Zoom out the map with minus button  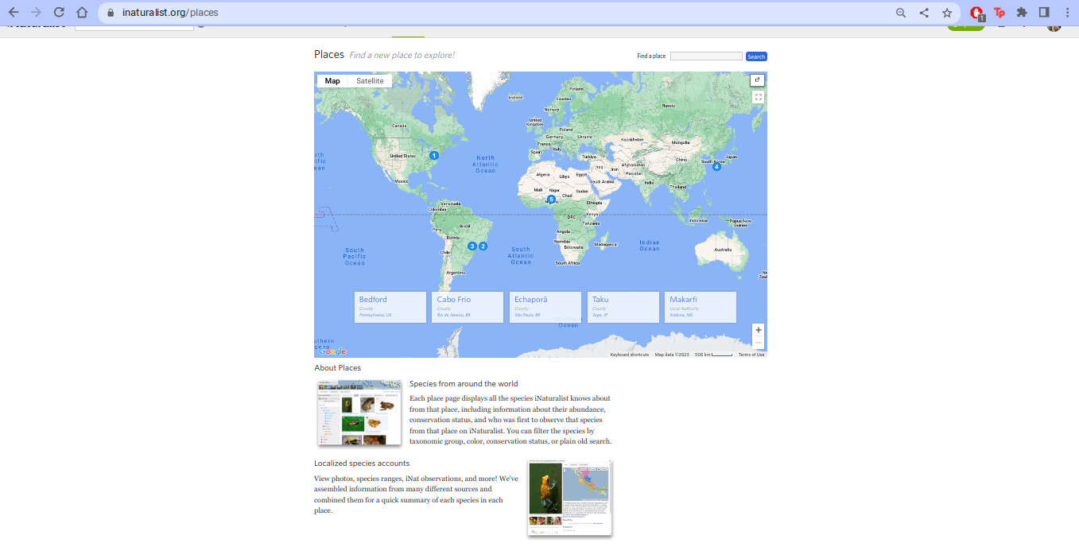[x=759, y=343]
